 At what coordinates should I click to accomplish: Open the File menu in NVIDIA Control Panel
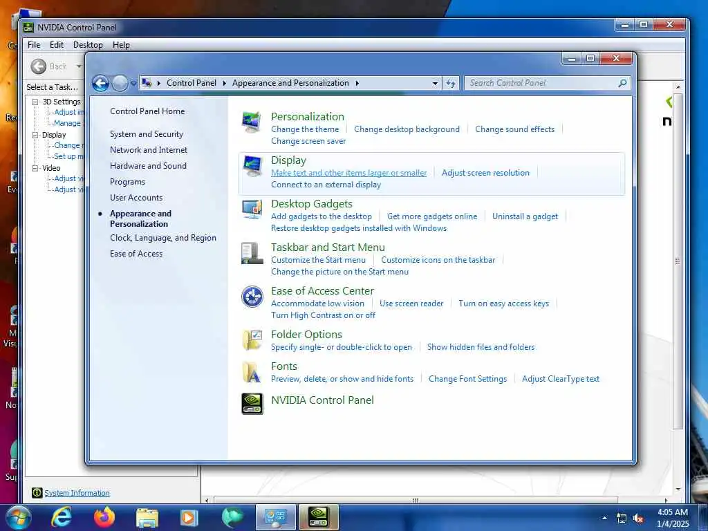pyautogui.click(x=34, y=45)
